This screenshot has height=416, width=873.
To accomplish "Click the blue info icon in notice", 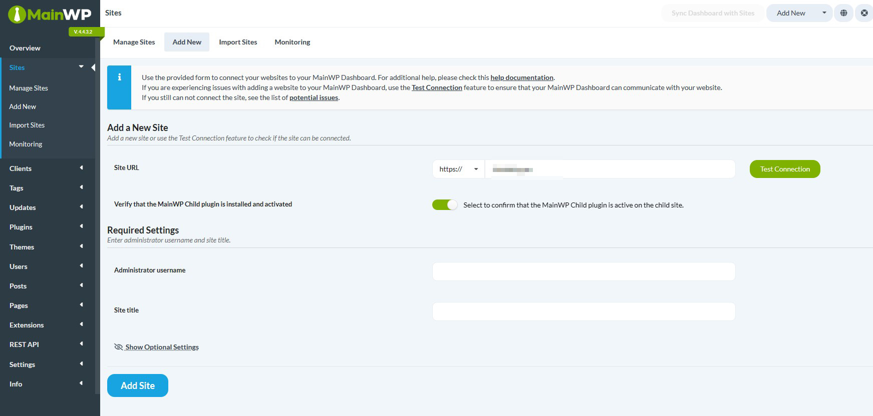I will [x=119, y=77].
